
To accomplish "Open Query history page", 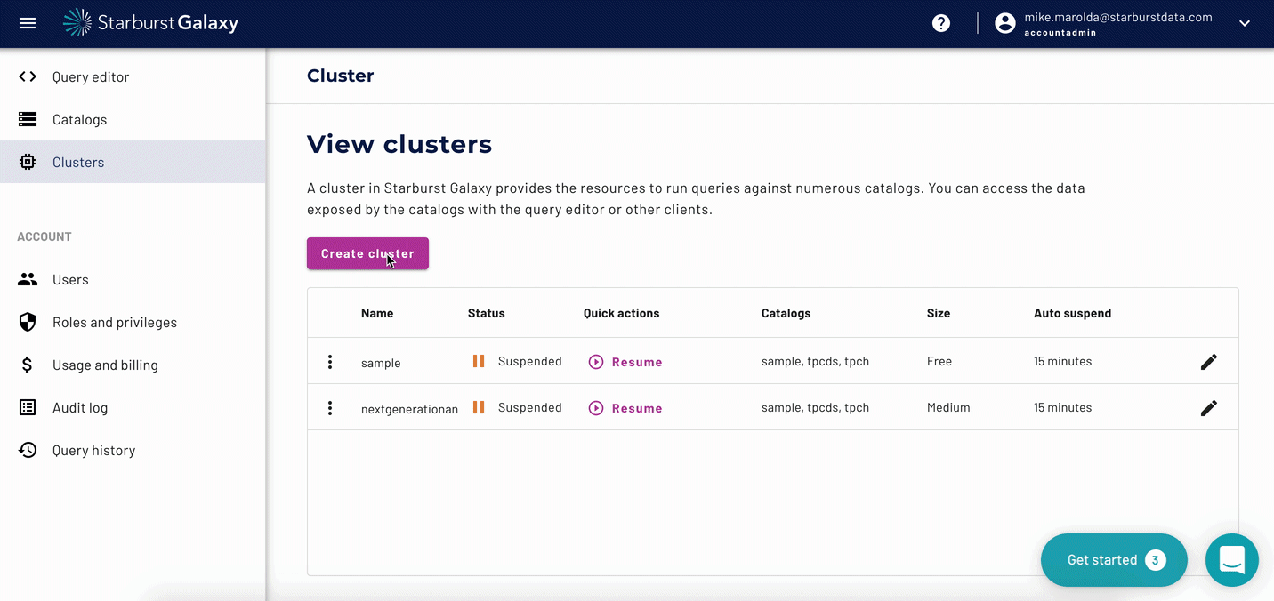I will [133, 450].
